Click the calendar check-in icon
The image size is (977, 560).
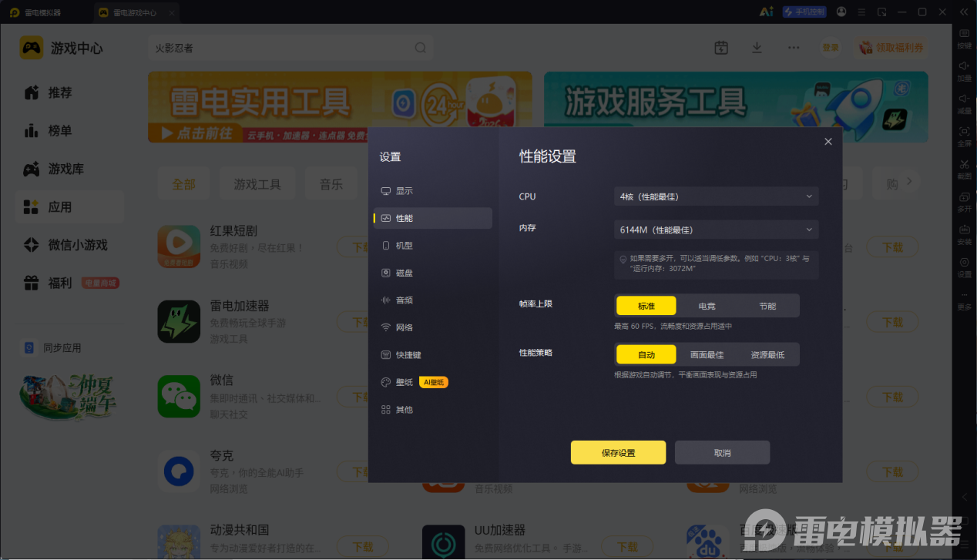pos(721,48)
